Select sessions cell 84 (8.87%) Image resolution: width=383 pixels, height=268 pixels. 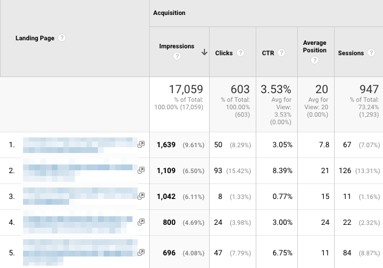point(362,253)
